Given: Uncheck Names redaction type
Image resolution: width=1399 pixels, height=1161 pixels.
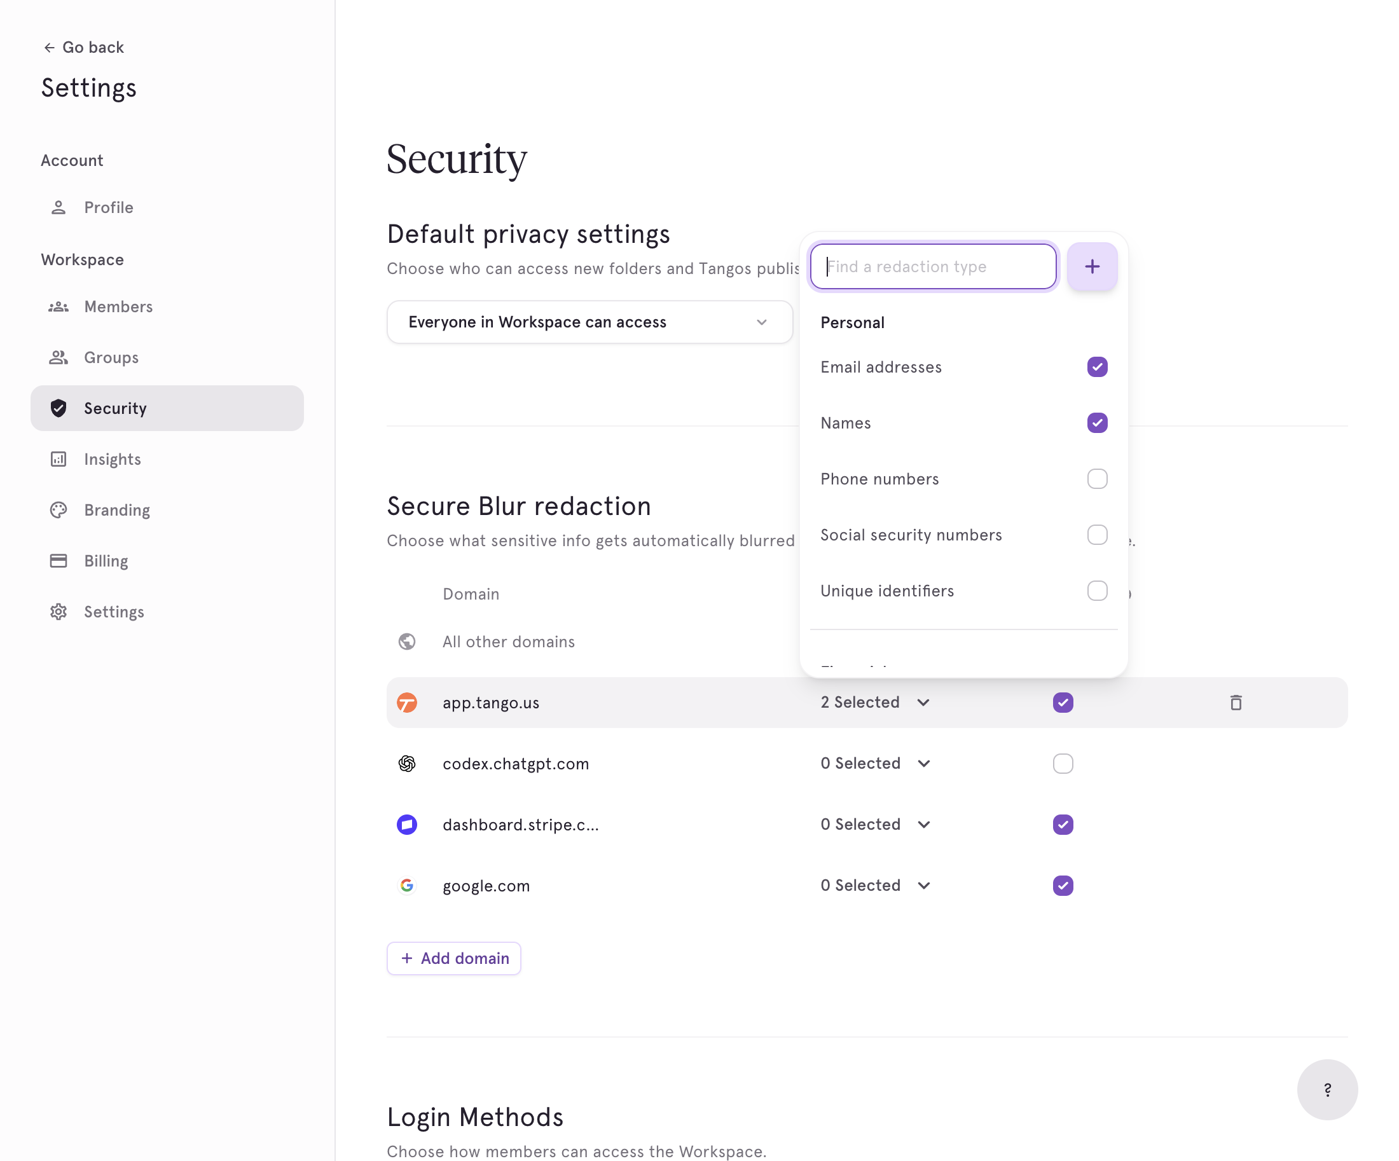Looking at the screenshot, I should 1097,423.
